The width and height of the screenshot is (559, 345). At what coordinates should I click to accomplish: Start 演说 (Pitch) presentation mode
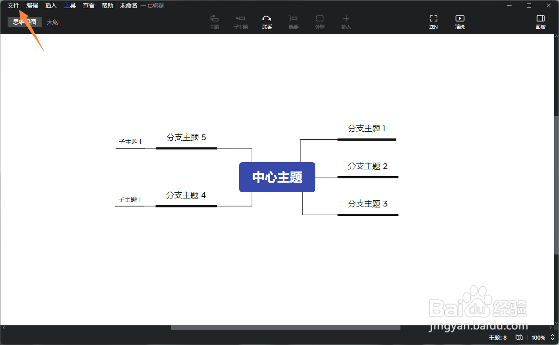coord(460,22)
